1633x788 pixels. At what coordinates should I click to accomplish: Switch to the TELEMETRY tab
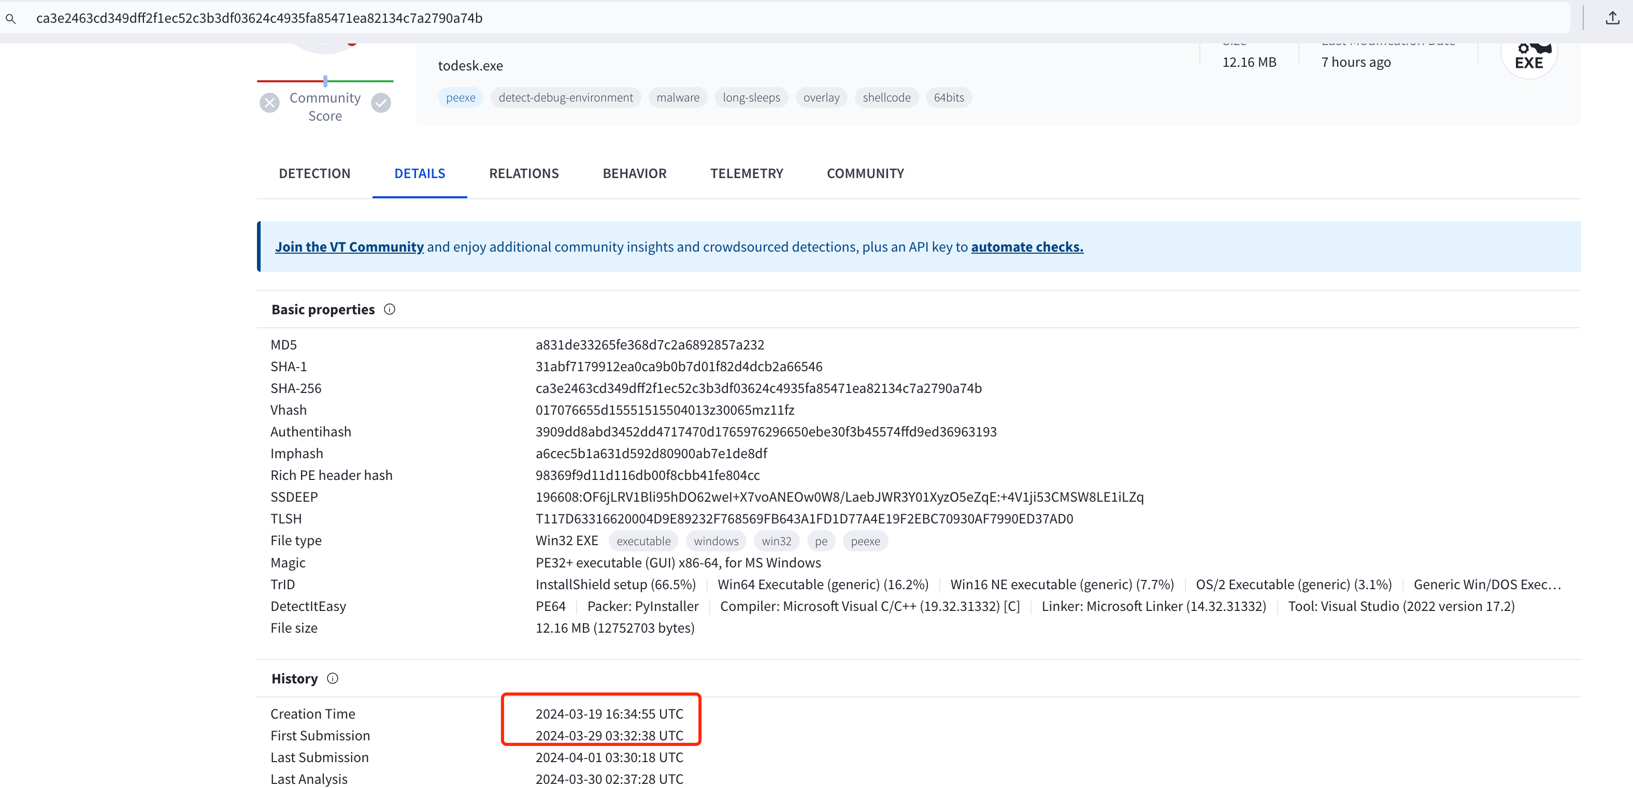tap(747, 173)
